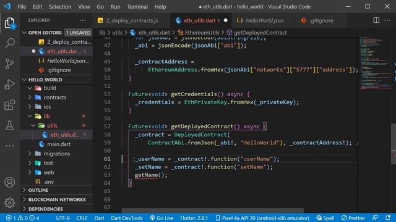
Task: Open Dart DevTools from status bar
Action: [127, 218]
